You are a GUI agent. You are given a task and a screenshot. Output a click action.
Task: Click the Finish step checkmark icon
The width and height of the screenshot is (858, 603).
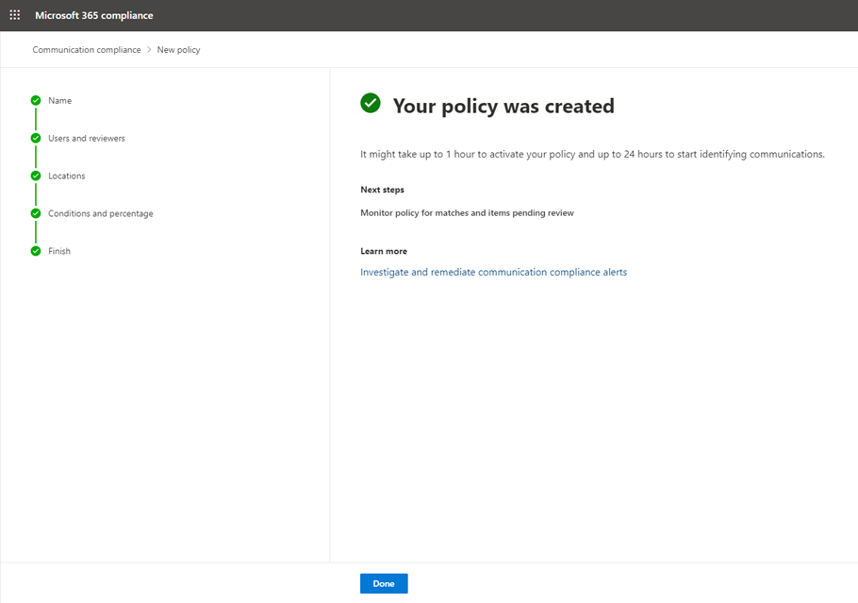pyautogui.click(x=36, y=251)
